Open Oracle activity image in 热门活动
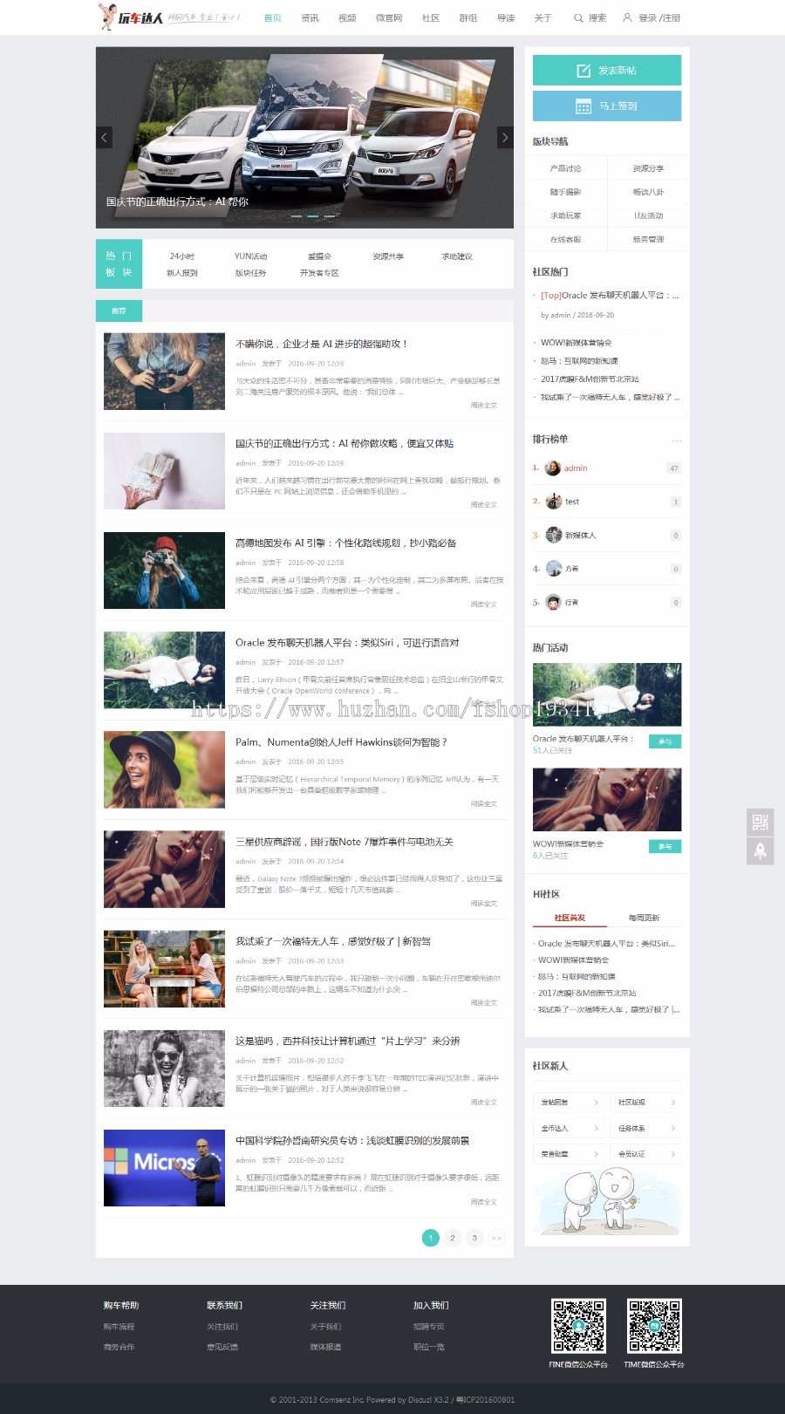This screenshot has width=785, height=1414. [607, 694]
